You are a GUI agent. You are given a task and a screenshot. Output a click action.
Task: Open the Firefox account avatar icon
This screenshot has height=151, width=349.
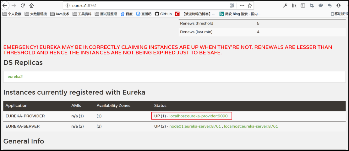coord(339,6)
